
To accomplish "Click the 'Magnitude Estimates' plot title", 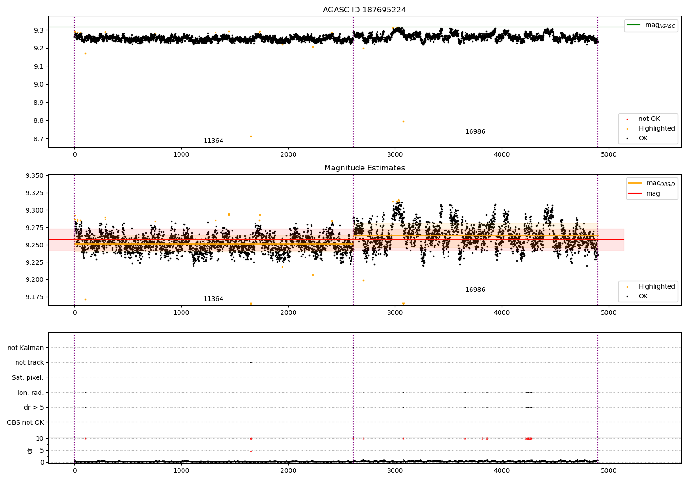I will [x=364, y=168].
